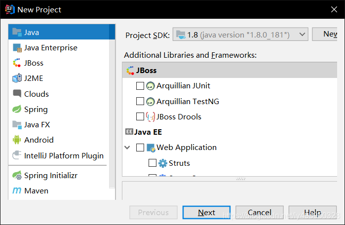The height and width of the screenshot is (225, 345).
Task: Click the IntelliJ Platform Plugin icon
Action: tap(17, 155)
